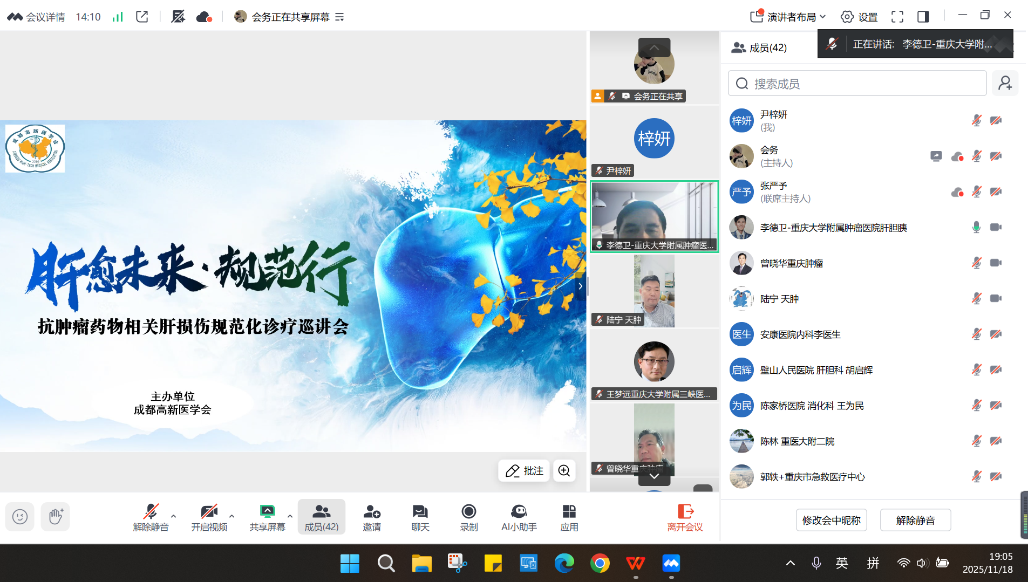Open the 应用 apps icon
This screenshot has width=1028, height=582.
[x=569, y=517]
